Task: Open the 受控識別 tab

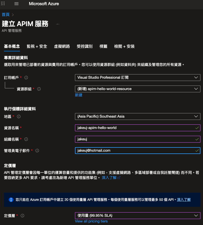Action: click(85, 46)
